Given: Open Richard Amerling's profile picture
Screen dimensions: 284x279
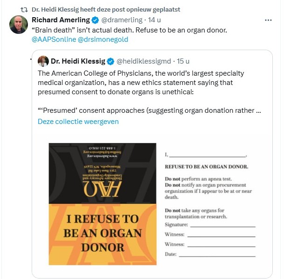Looking at the screenshot, I should [19, 25].
